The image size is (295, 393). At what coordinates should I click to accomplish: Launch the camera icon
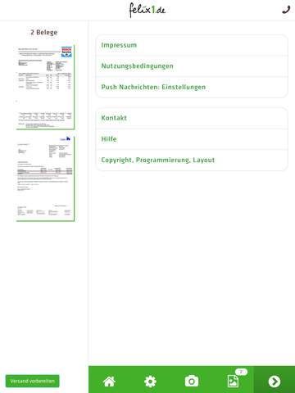pyautogui.click(x=192, y=381)
